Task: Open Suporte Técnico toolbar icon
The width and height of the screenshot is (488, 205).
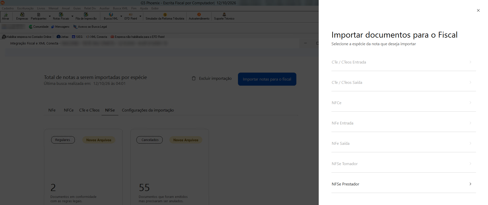Action: [224, 16]
